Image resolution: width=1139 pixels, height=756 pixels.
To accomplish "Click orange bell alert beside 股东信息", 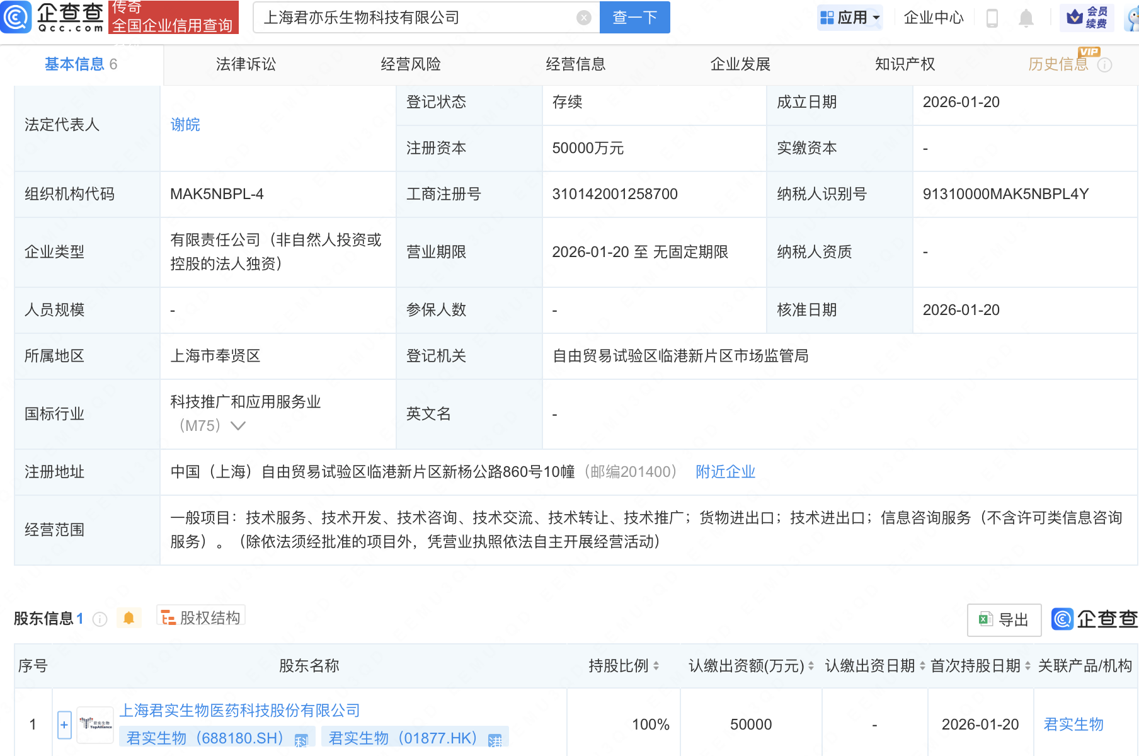I will pyautogui.click(x=129, y=618).
